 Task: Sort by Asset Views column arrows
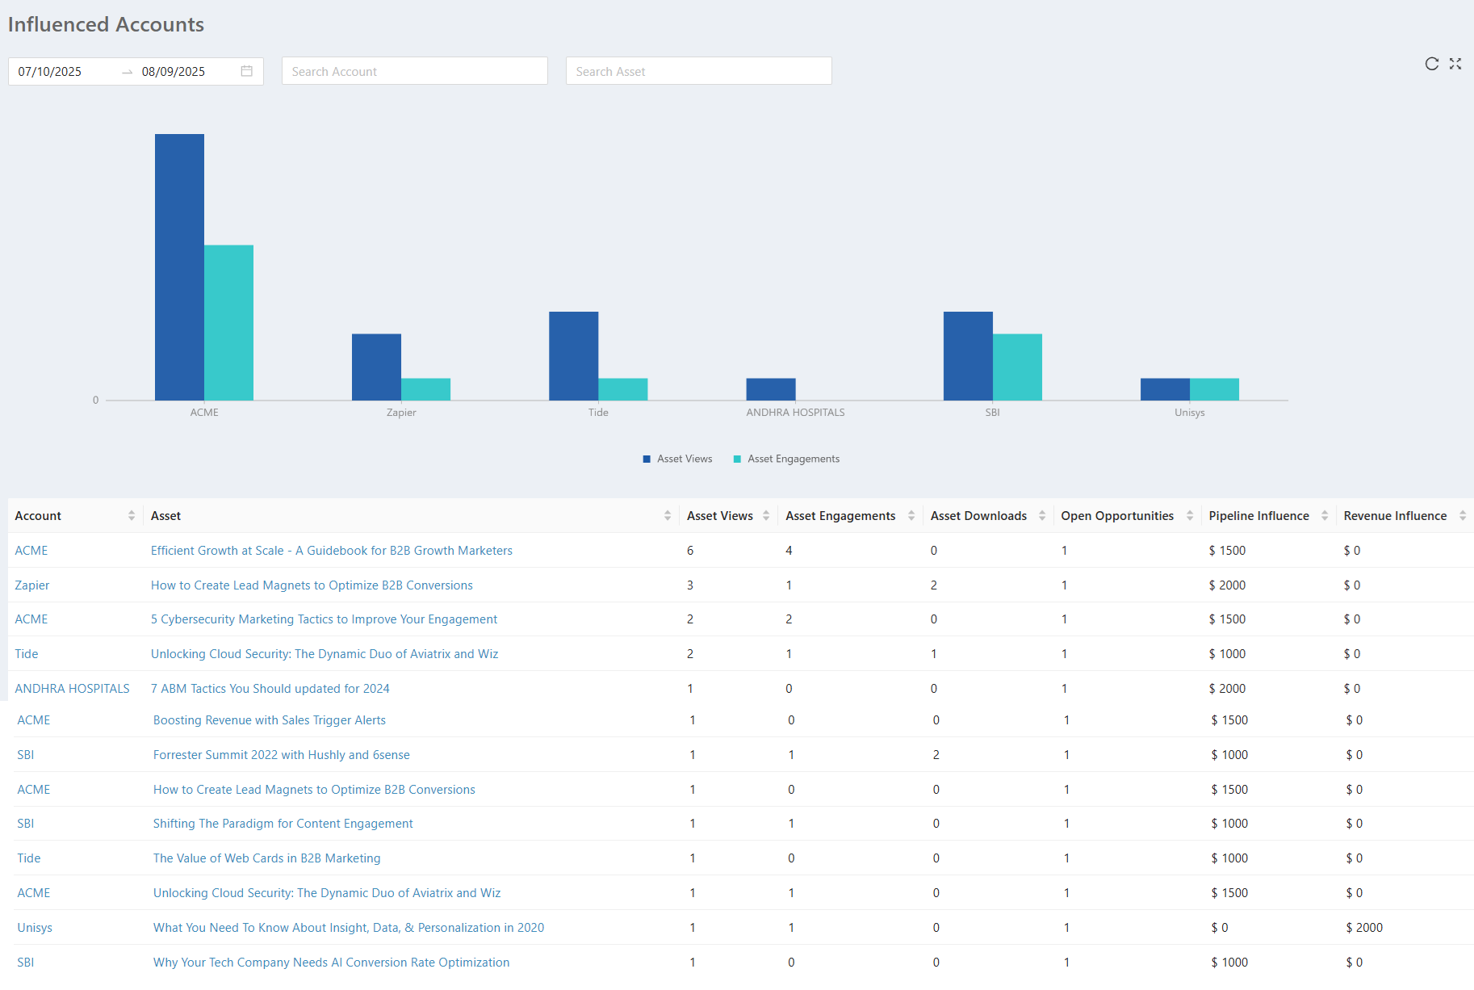tap(766, 516)
